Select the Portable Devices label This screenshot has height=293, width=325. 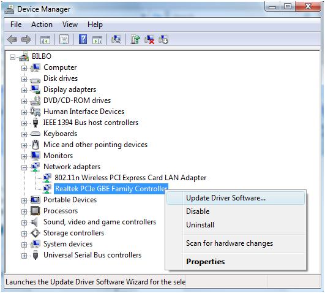click(x=70, y=200)
